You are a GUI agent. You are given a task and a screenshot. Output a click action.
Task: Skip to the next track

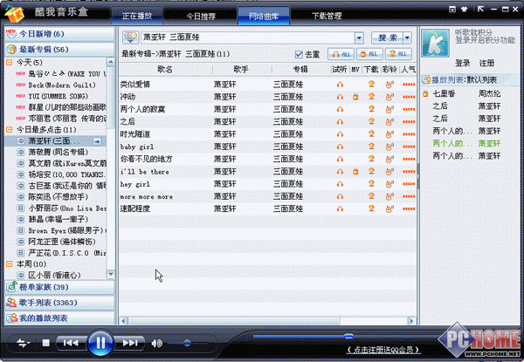129,343
